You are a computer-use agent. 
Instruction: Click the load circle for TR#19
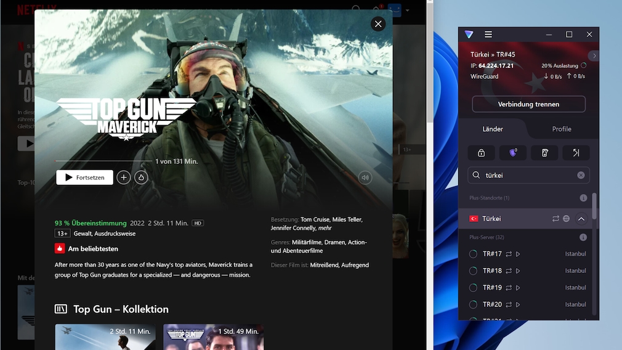(x=473, y=288)
